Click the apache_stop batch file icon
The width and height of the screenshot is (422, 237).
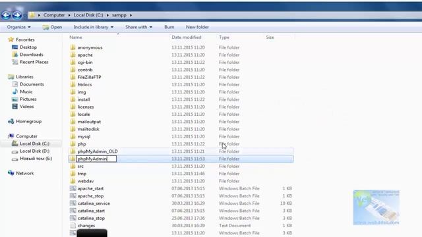73,196
